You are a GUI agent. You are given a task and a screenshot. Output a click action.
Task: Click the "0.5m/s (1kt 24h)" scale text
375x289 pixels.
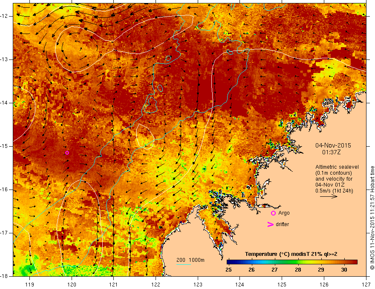click(x=334, y=191)
